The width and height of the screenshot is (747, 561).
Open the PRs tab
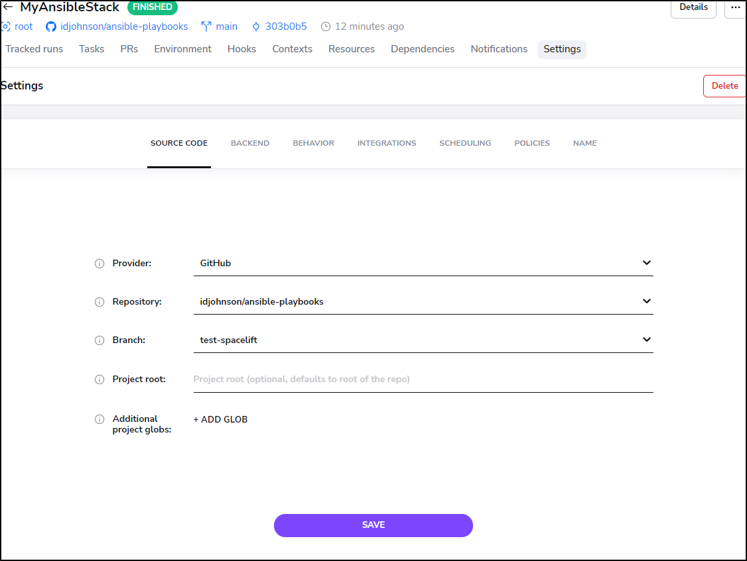point(129,49)
